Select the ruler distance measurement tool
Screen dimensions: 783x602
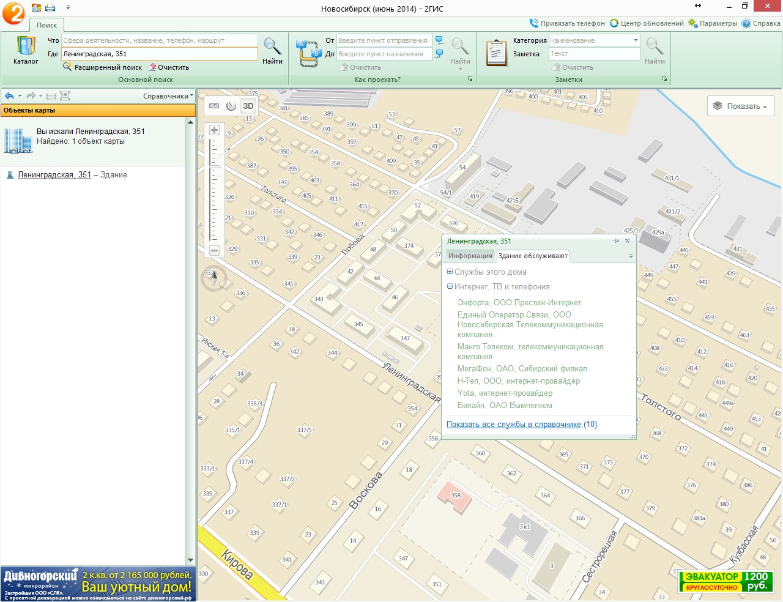pos(214,106)
